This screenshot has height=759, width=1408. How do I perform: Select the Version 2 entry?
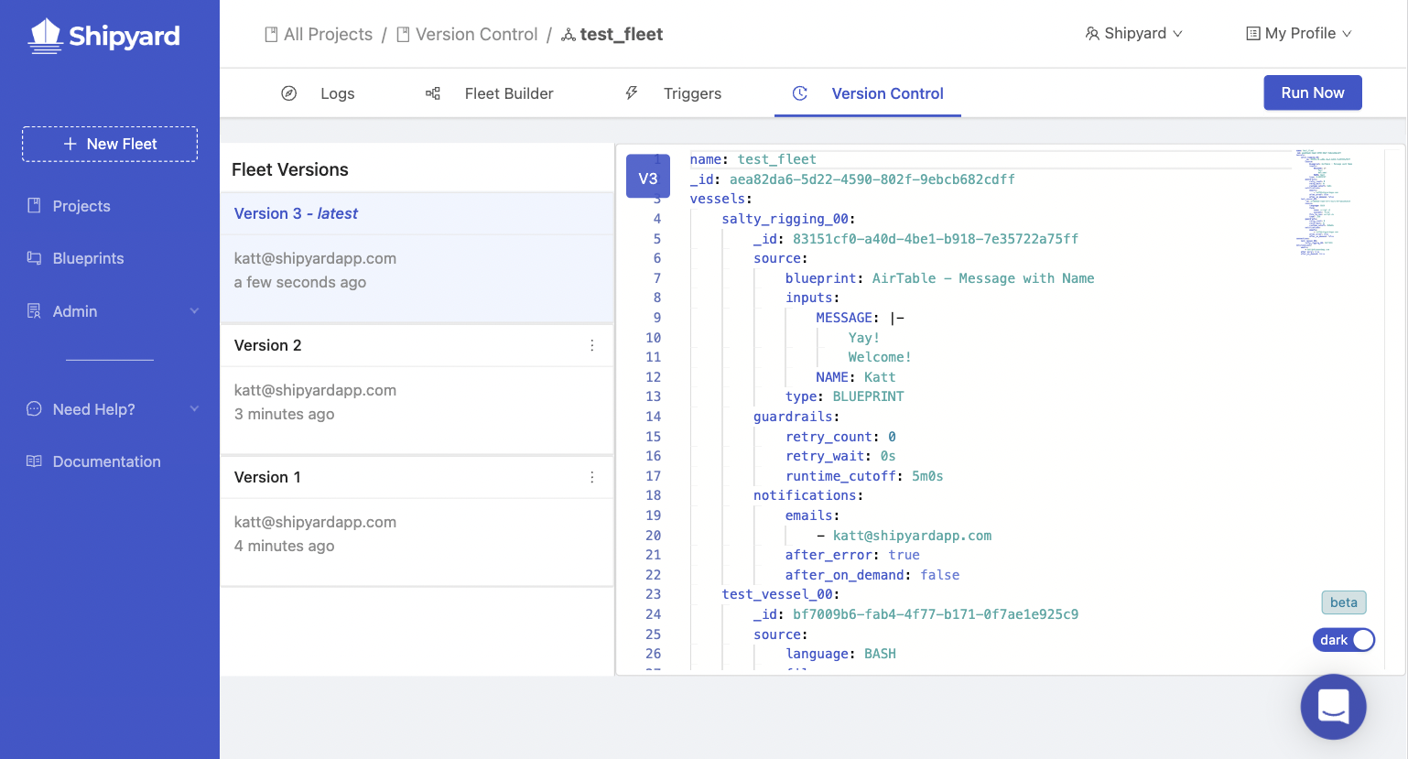417,389
